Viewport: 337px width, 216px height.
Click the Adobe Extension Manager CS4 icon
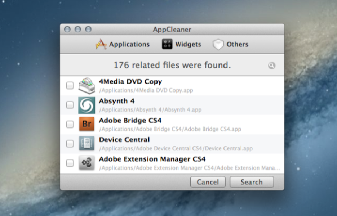pos(87,163)
